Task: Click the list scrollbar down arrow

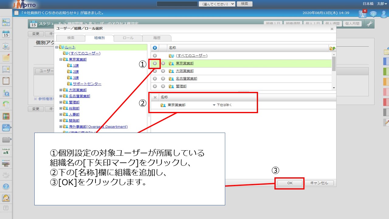Action: click(334, 88)
